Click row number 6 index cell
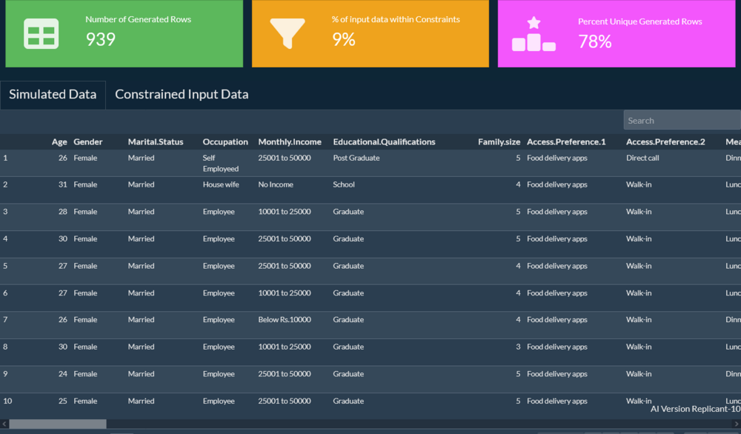 pyautogui.click(x=5, y=293)
